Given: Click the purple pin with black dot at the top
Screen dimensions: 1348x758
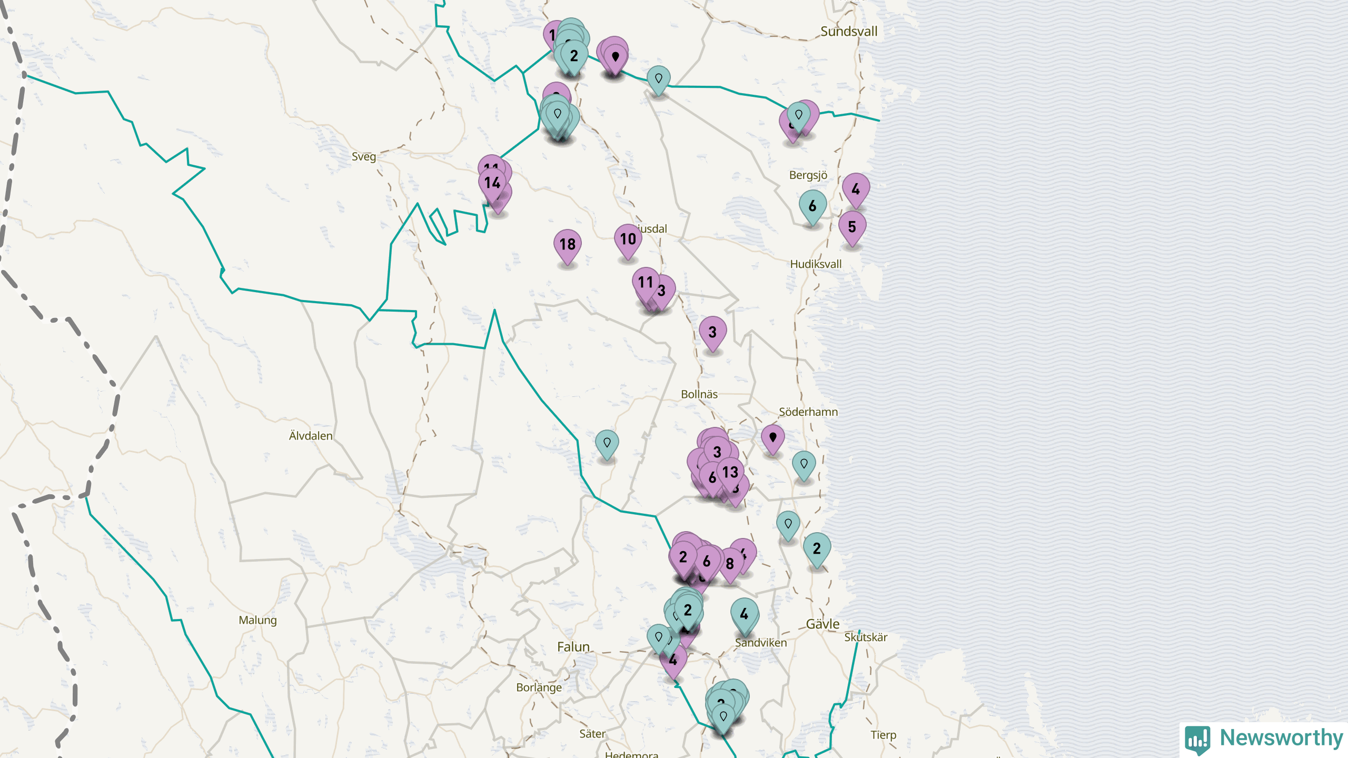Looking at the screenshot, I should (x=615, y=59).
